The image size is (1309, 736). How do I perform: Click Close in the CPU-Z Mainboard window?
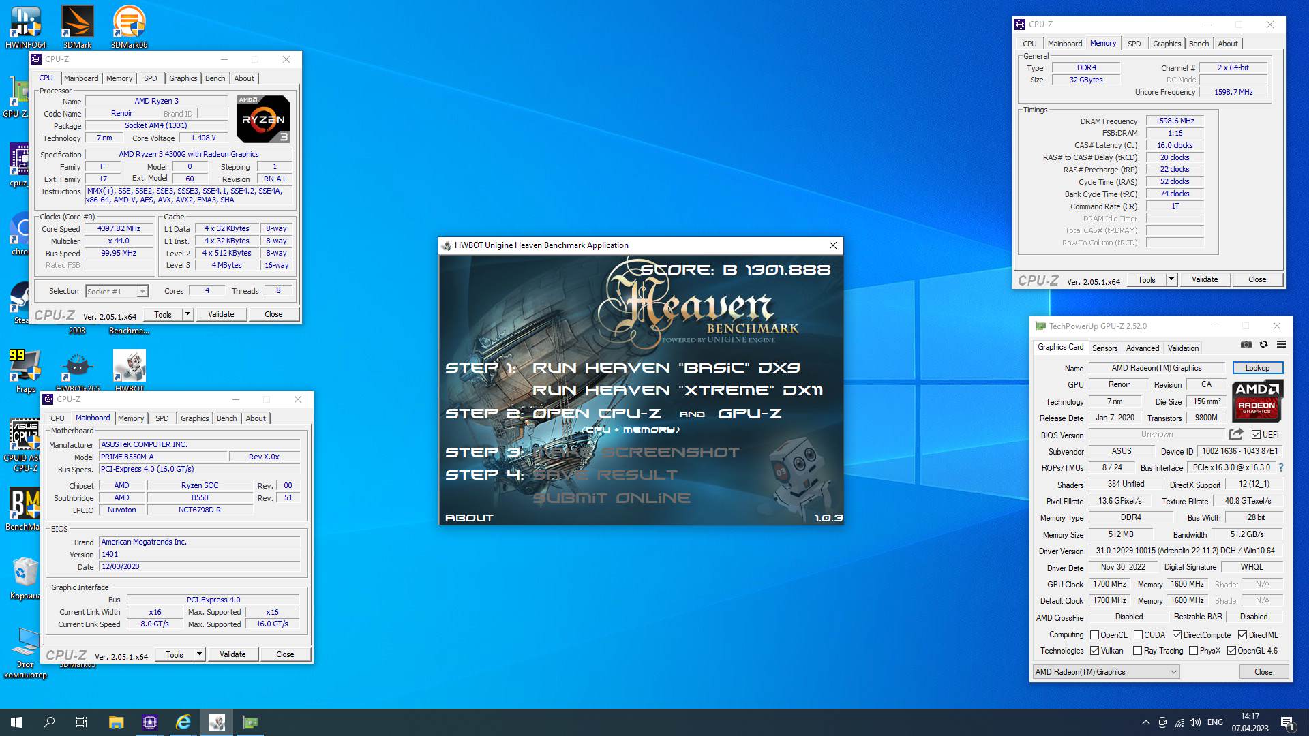[285, 654]
